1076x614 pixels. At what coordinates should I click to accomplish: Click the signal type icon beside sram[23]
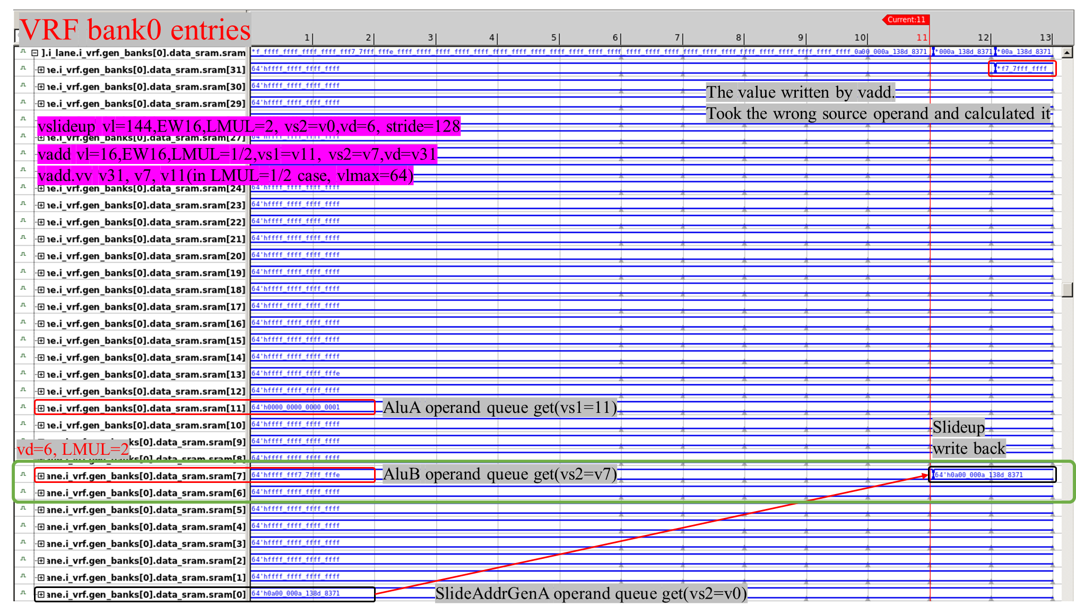[23, 204]
